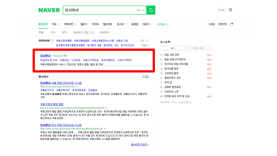The image size is (277, 156).
Task: Turn 옵션유지 on with 켜짐
Action: click(91, 32)
